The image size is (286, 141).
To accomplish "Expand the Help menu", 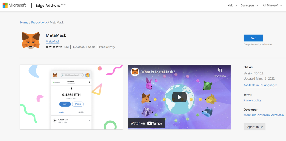I will click(232, 6).
